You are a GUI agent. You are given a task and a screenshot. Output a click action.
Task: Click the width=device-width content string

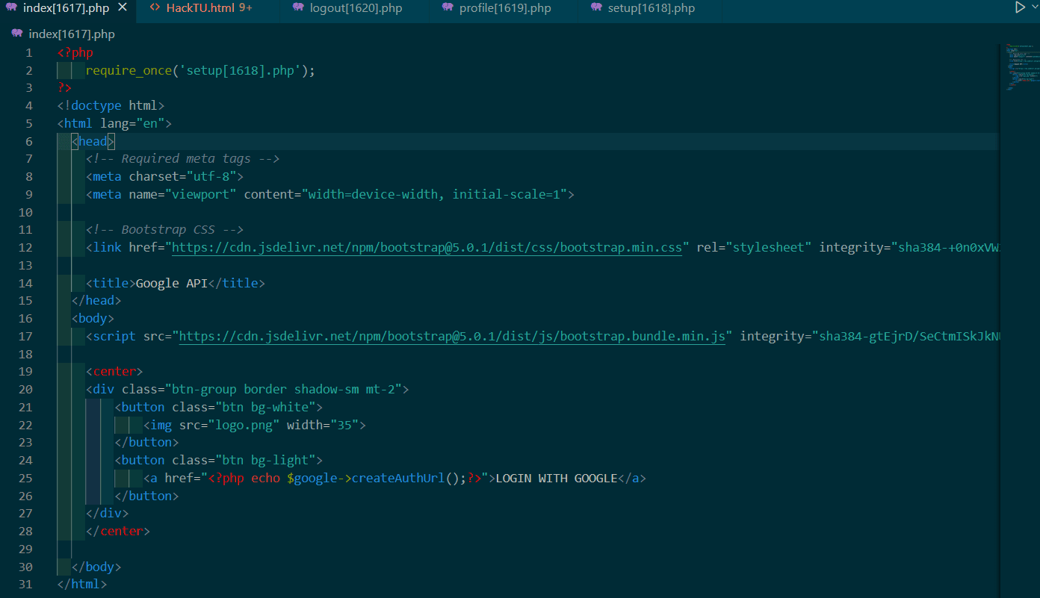click(x=434, y=194)
